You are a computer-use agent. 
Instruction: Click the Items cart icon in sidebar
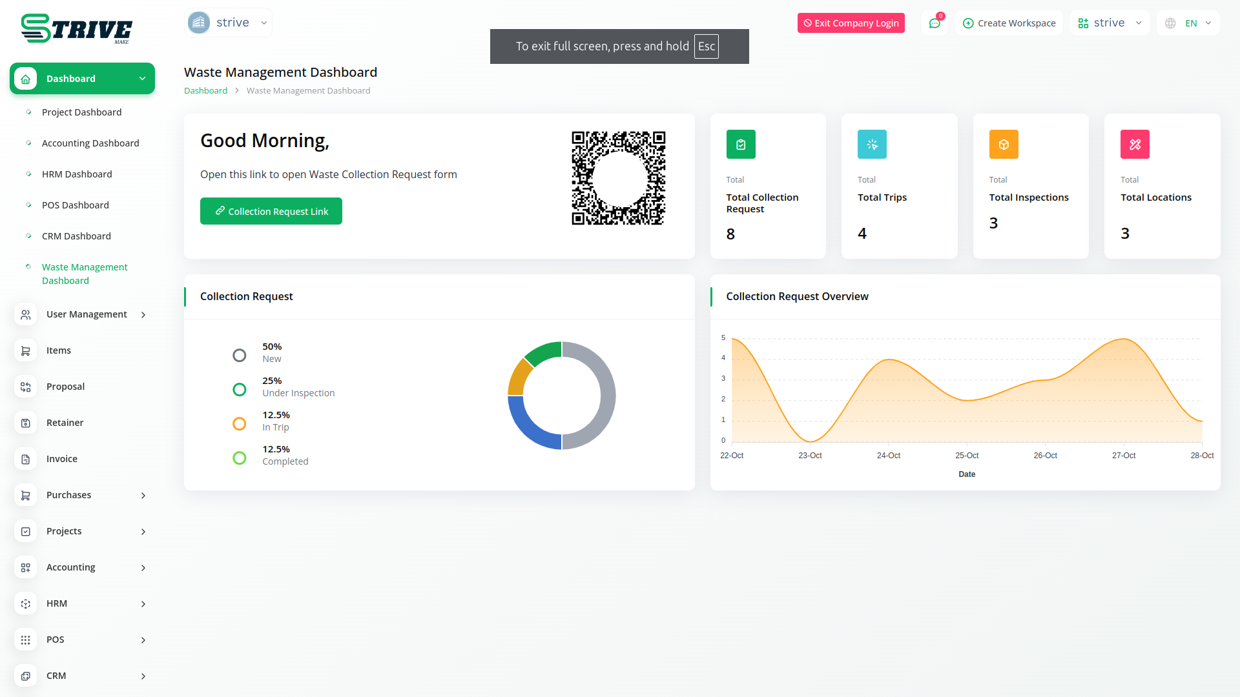coord(26,350)
